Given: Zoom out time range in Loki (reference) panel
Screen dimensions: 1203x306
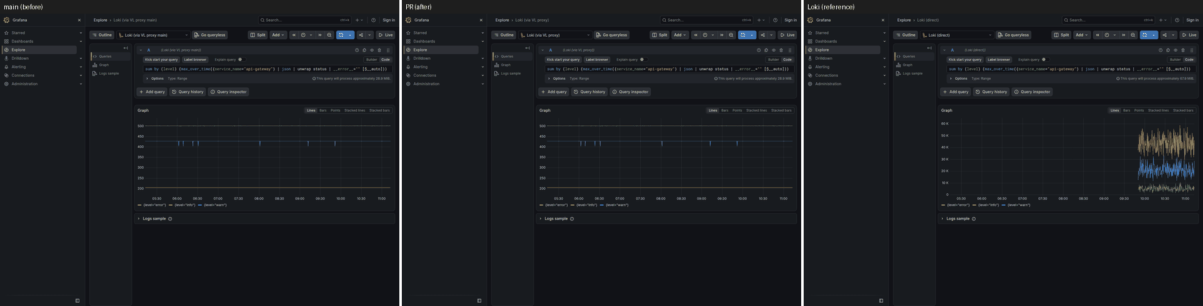Looking at the screenshot, I should (1133, 35).
